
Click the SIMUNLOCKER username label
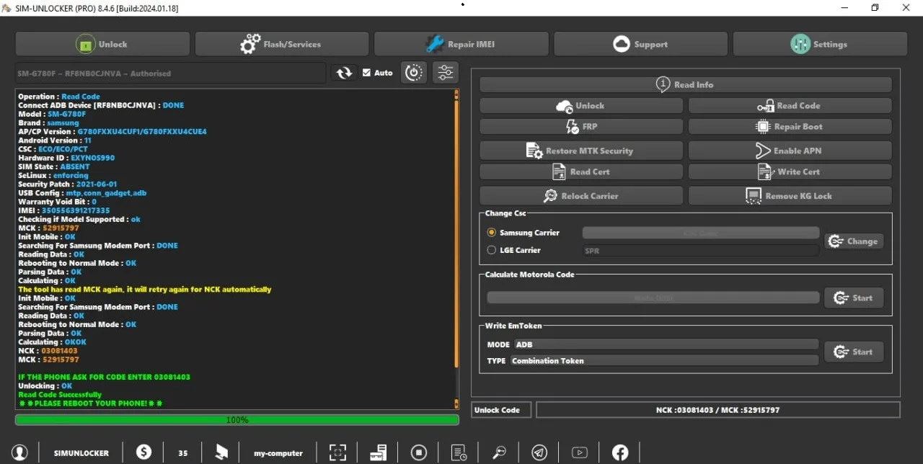(x=81, y=453)
